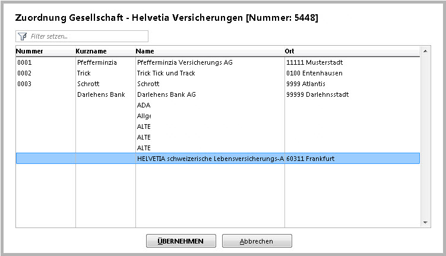Select the ADA entry row

tap(144, 105)
